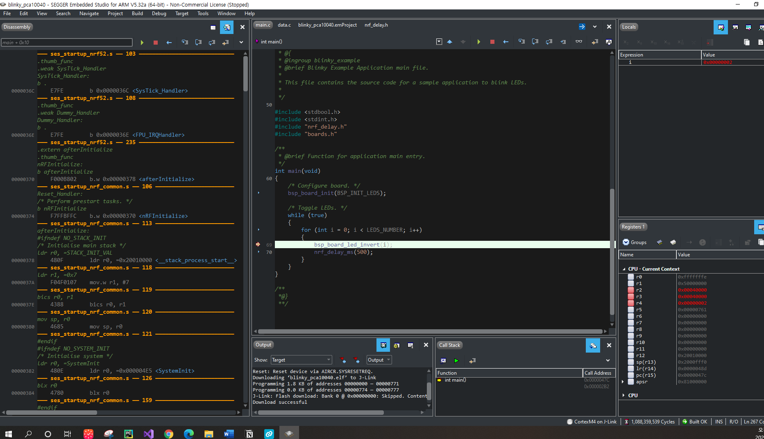This screenshot has width=764, height=439.
Task: Click the glasses Quick Watch icon
Action: pos(579,42)
